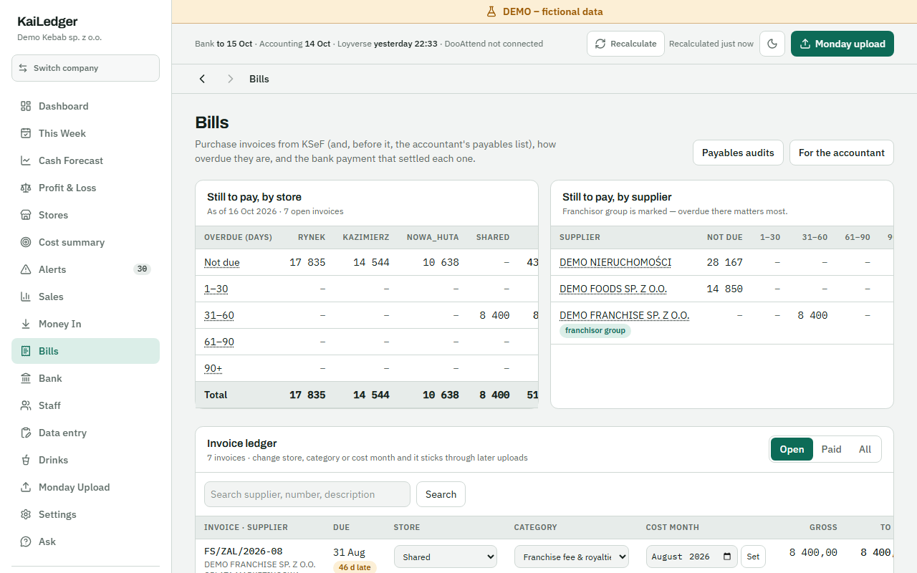Focus the supplier search input field
Screen dimensions: 917x573
(307, 494)
